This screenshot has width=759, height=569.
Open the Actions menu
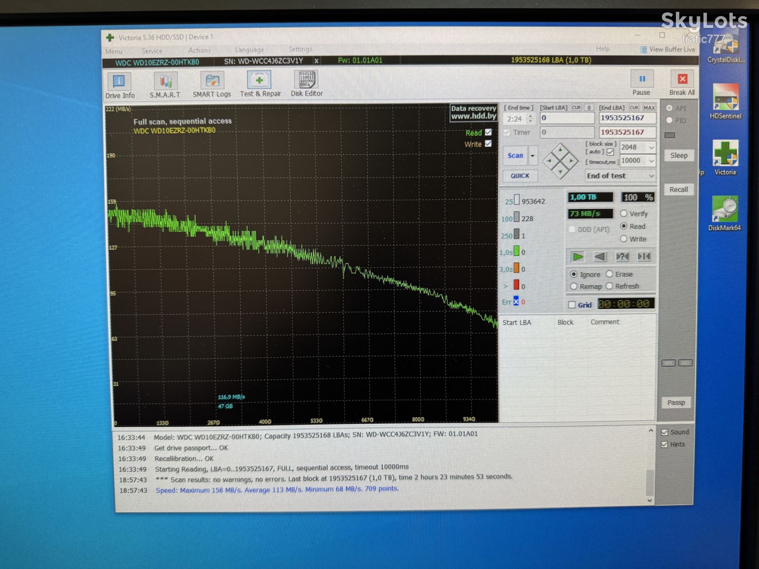point(199,50)
